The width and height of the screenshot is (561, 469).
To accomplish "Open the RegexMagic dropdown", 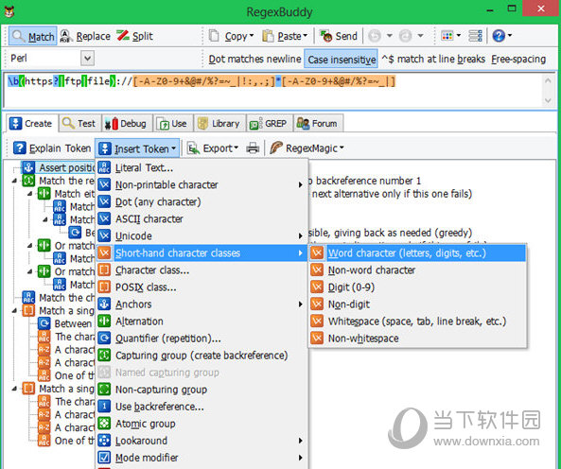I will point(307,148).
